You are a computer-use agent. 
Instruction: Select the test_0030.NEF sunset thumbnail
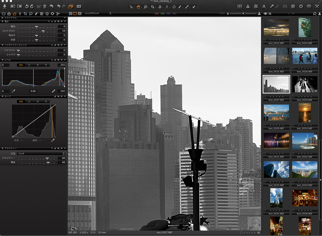click(x=305, y=113)
